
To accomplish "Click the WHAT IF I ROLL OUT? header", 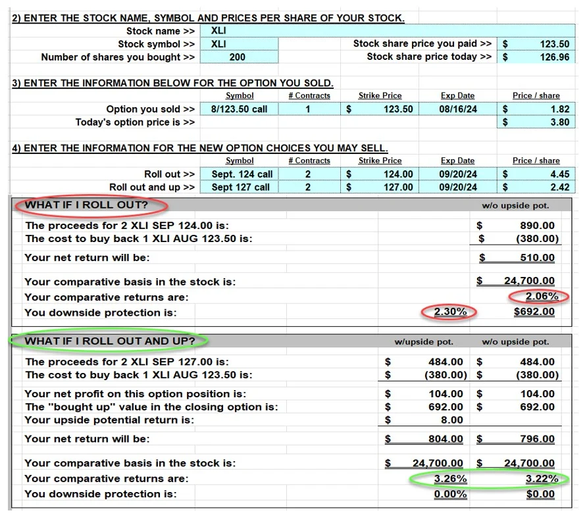I will 86,205.
